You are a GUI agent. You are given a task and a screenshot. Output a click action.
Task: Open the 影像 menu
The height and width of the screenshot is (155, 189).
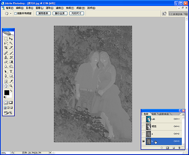30,8
